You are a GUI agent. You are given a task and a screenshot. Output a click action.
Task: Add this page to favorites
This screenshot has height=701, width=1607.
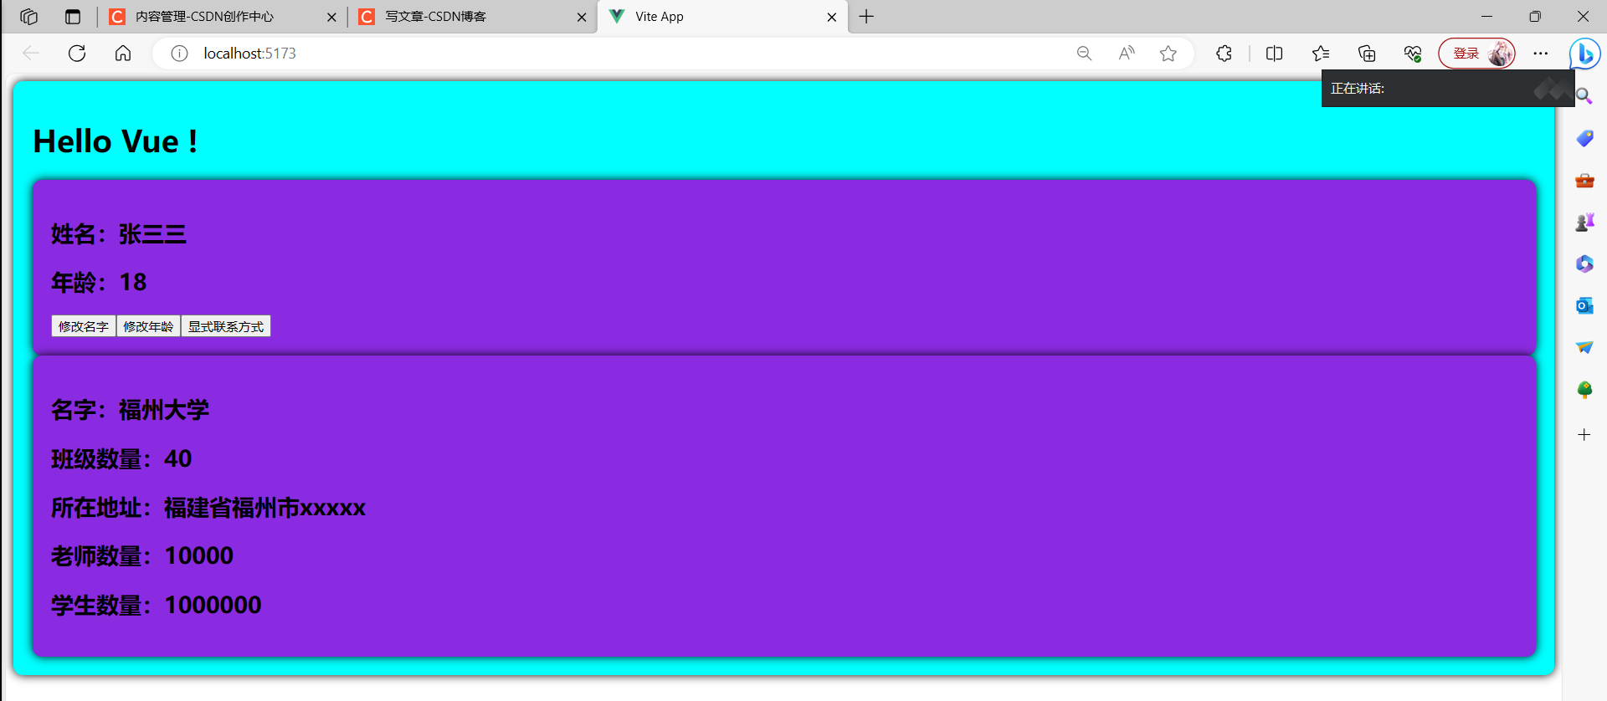pyautogui.click(x=1168, y=54)
